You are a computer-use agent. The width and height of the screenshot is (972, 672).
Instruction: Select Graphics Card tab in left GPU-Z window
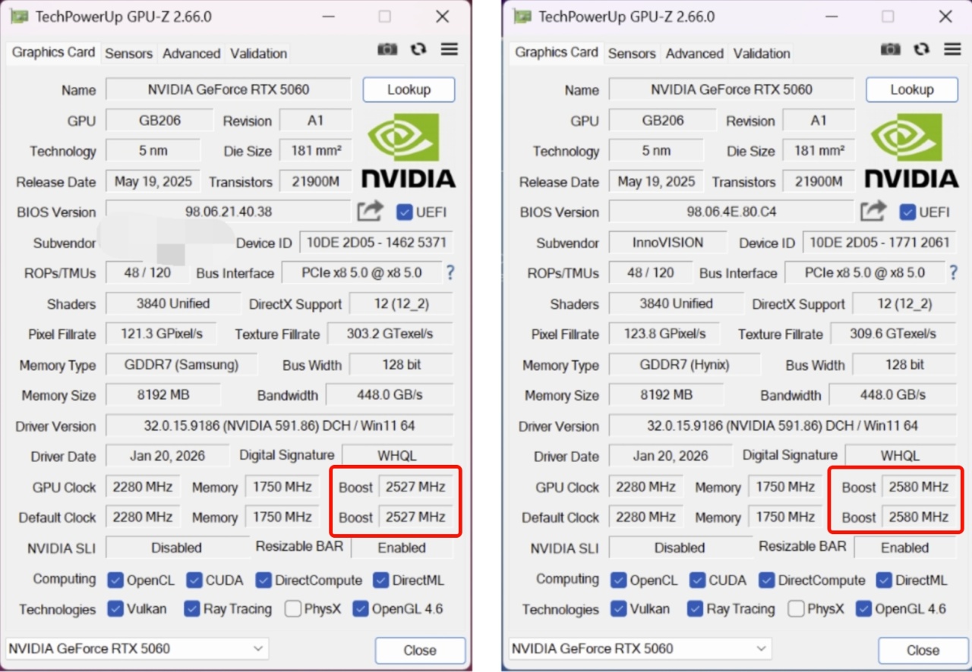(54, 52)
